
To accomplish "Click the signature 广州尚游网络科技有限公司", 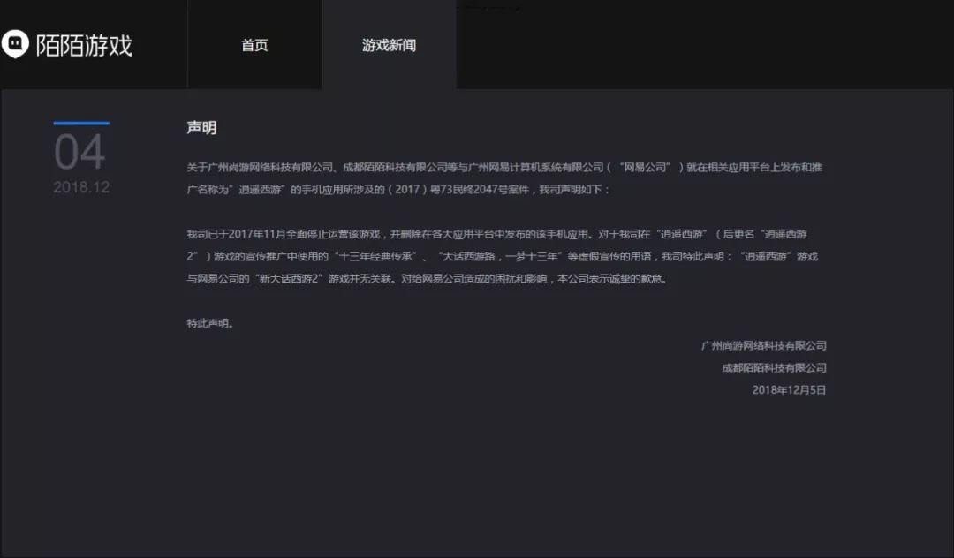I will pos(763,346).
